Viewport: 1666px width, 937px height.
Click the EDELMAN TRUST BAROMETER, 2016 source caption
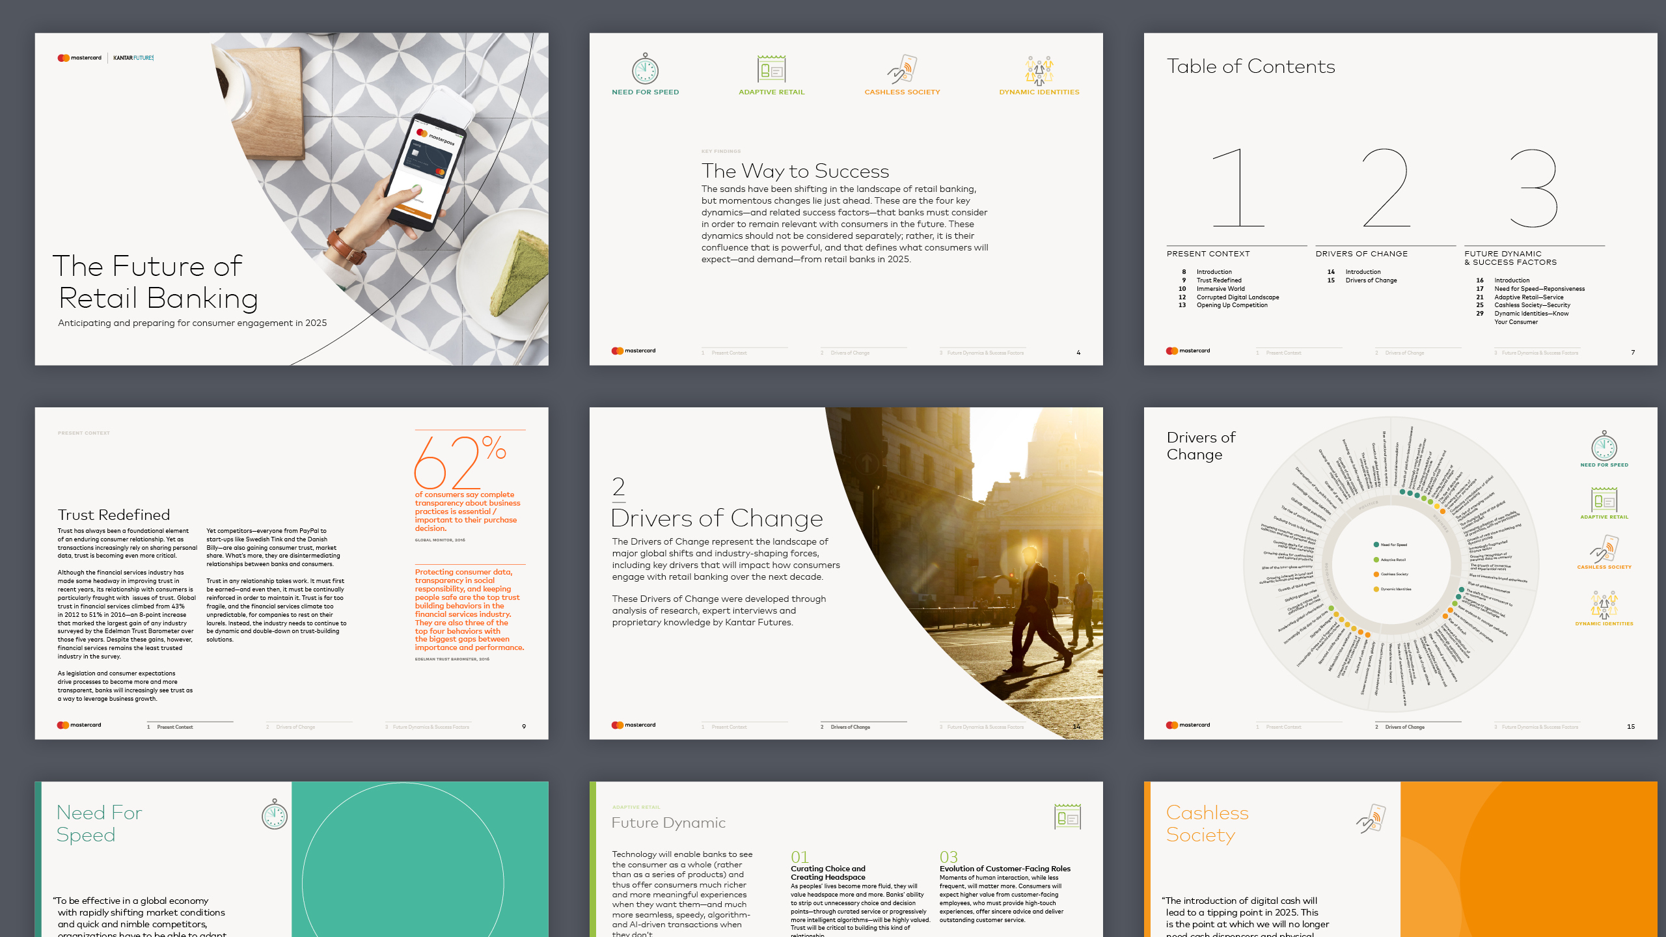click(452, 659)
